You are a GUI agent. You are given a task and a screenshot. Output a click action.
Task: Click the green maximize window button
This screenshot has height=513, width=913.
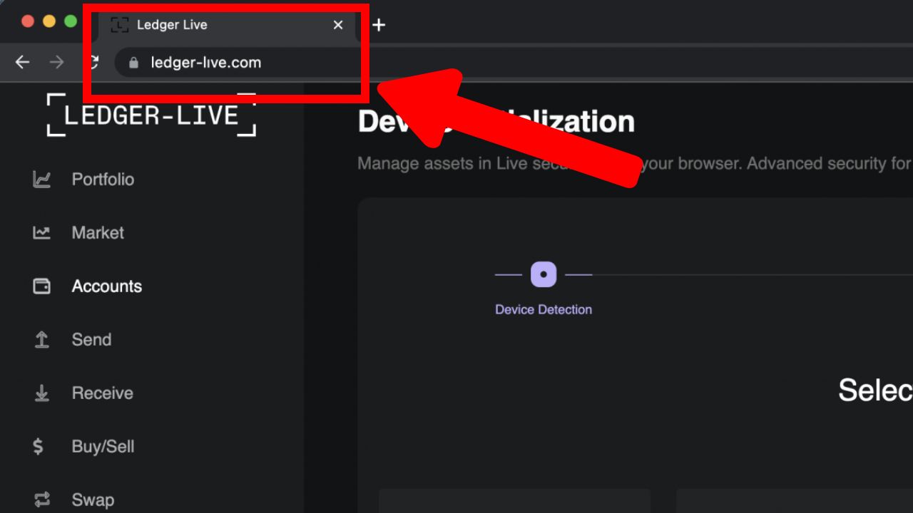(71, 21)
